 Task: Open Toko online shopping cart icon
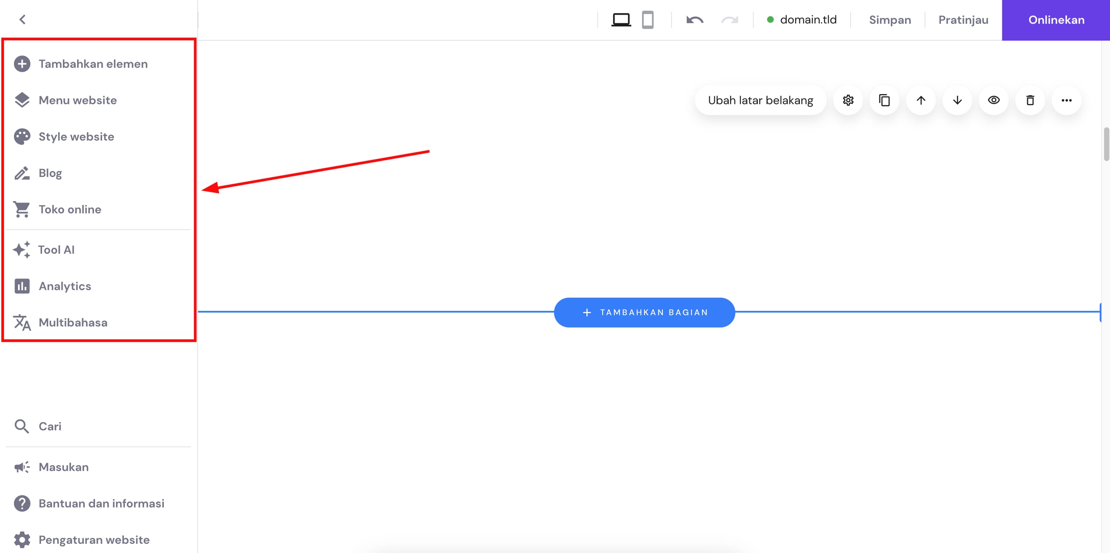coord(22,209)
